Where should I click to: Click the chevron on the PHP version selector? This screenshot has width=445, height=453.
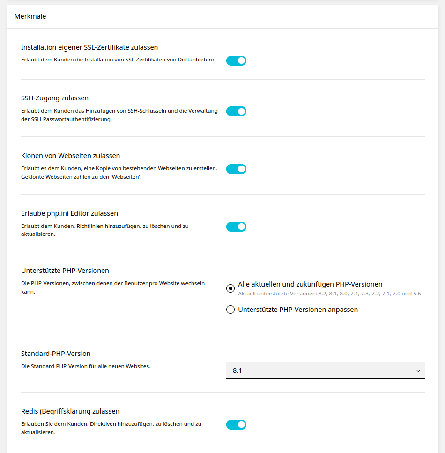(x=418, y=370)
